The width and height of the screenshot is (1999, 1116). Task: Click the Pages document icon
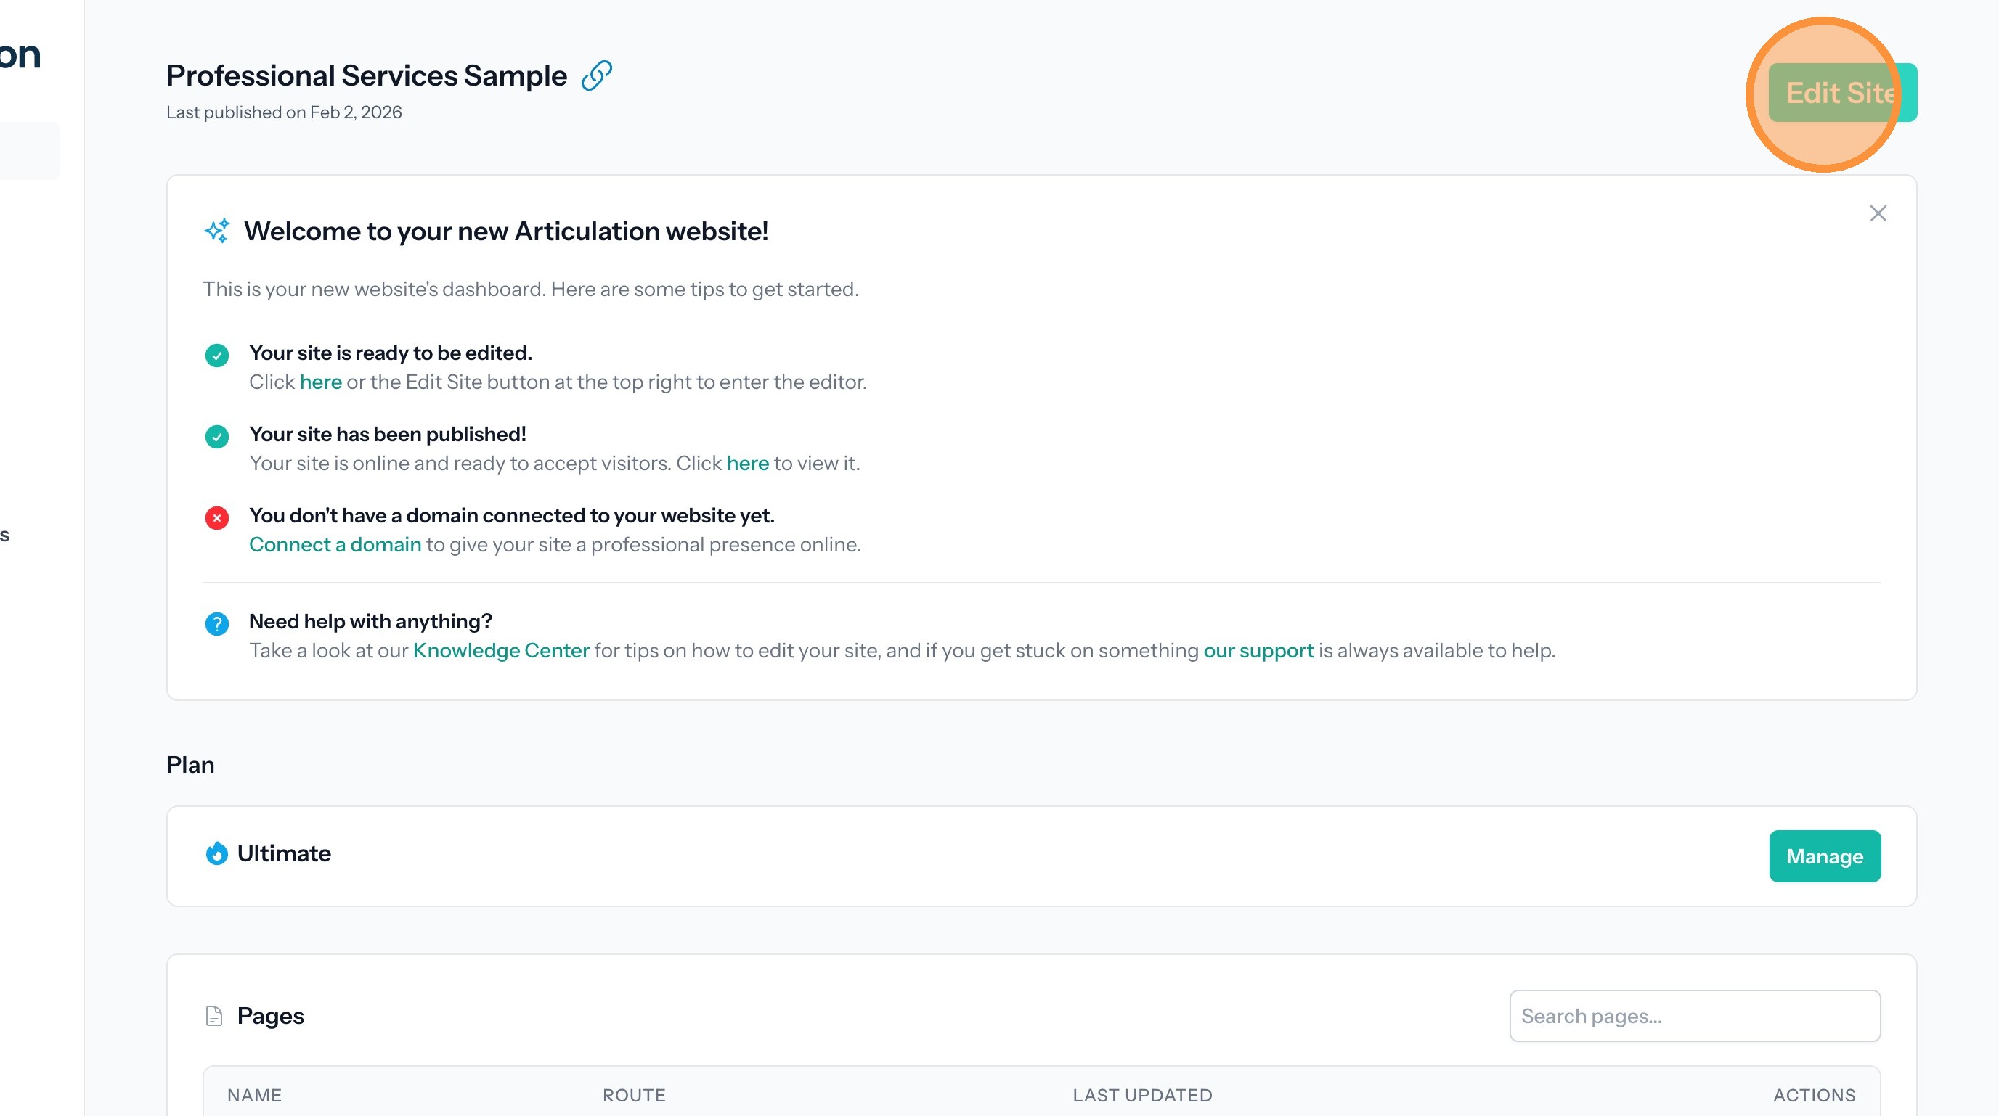point(214,1015)
